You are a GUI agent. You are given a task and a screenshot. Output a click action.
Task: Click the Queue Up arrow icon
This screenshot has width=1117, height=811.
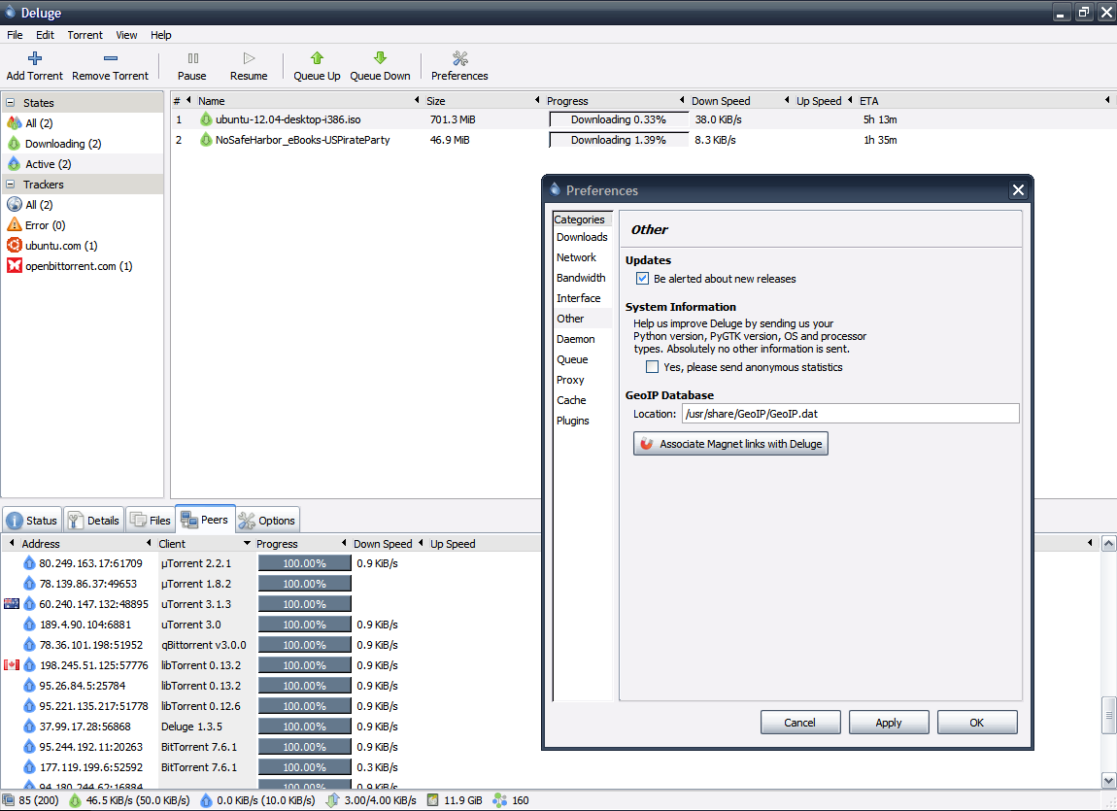(317, 58)
